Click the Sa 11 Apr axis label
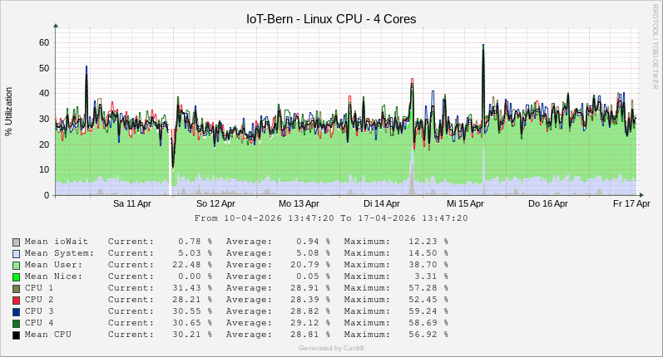The image size is (663, 357). click(131, 203)
